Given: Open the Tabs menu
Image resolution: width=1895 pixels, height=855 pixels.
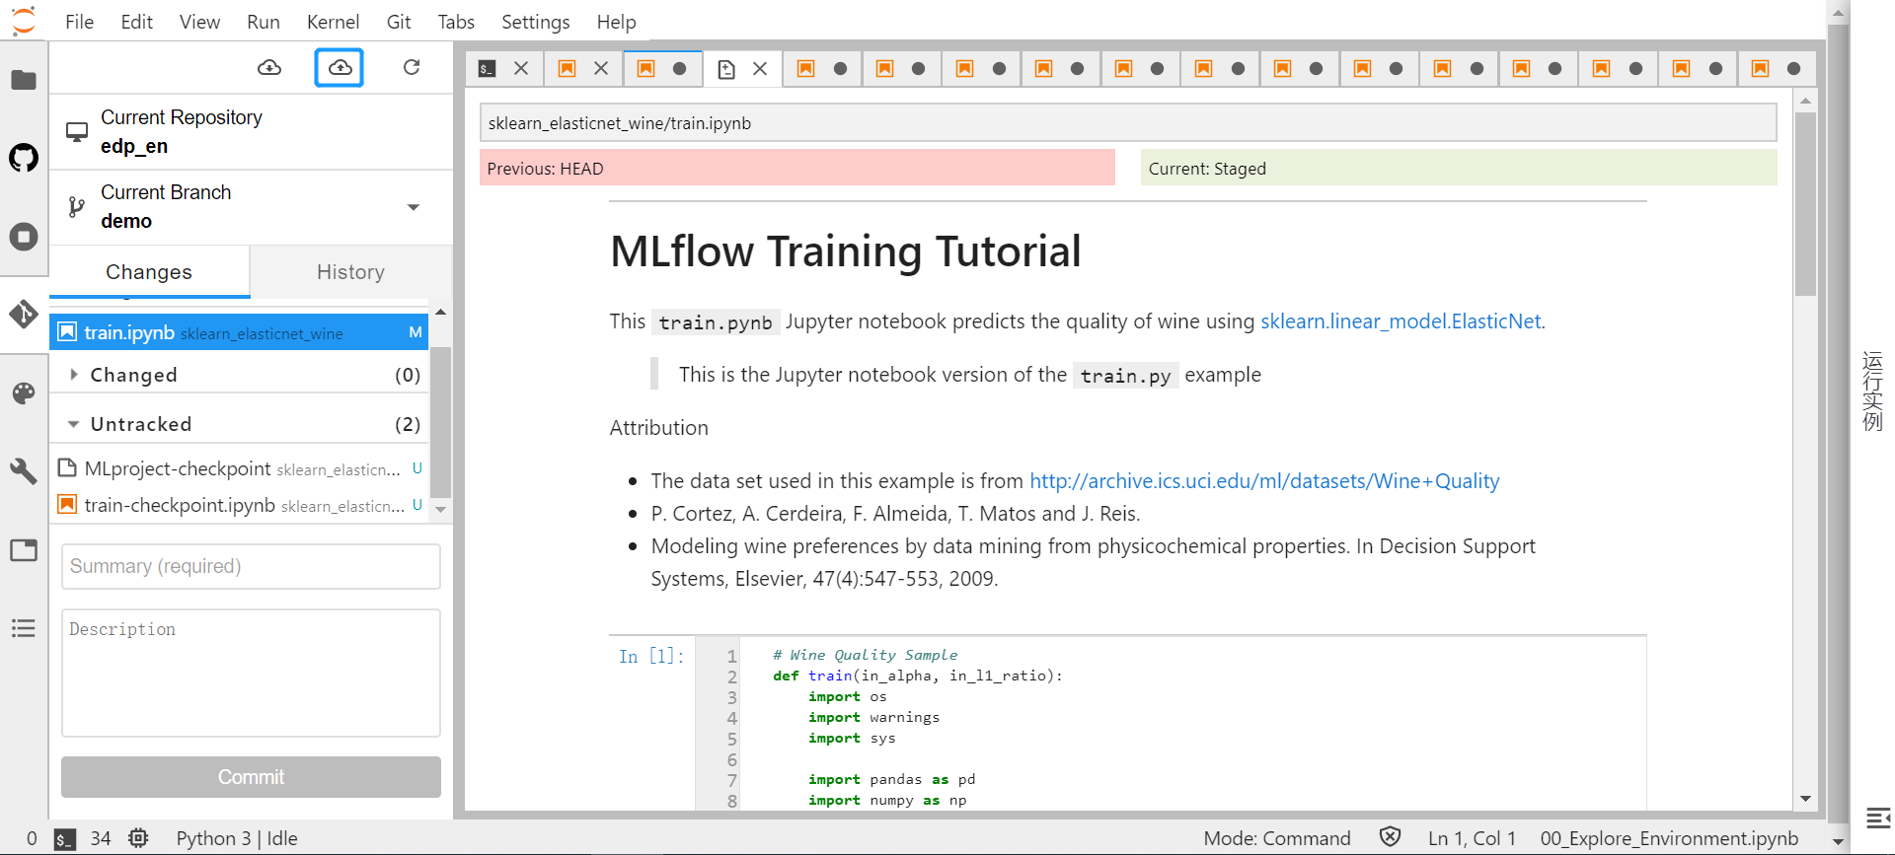Looking at the screenshot, I should point(456,22).
